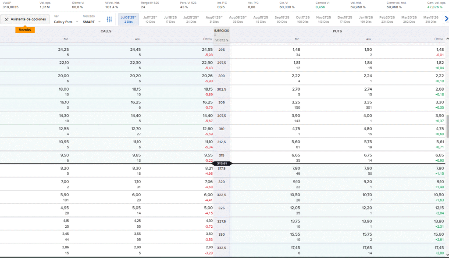This screenshot has height=258, width=449.
Task: Open the column filter settings icon
Action: (x=109, y=20)
